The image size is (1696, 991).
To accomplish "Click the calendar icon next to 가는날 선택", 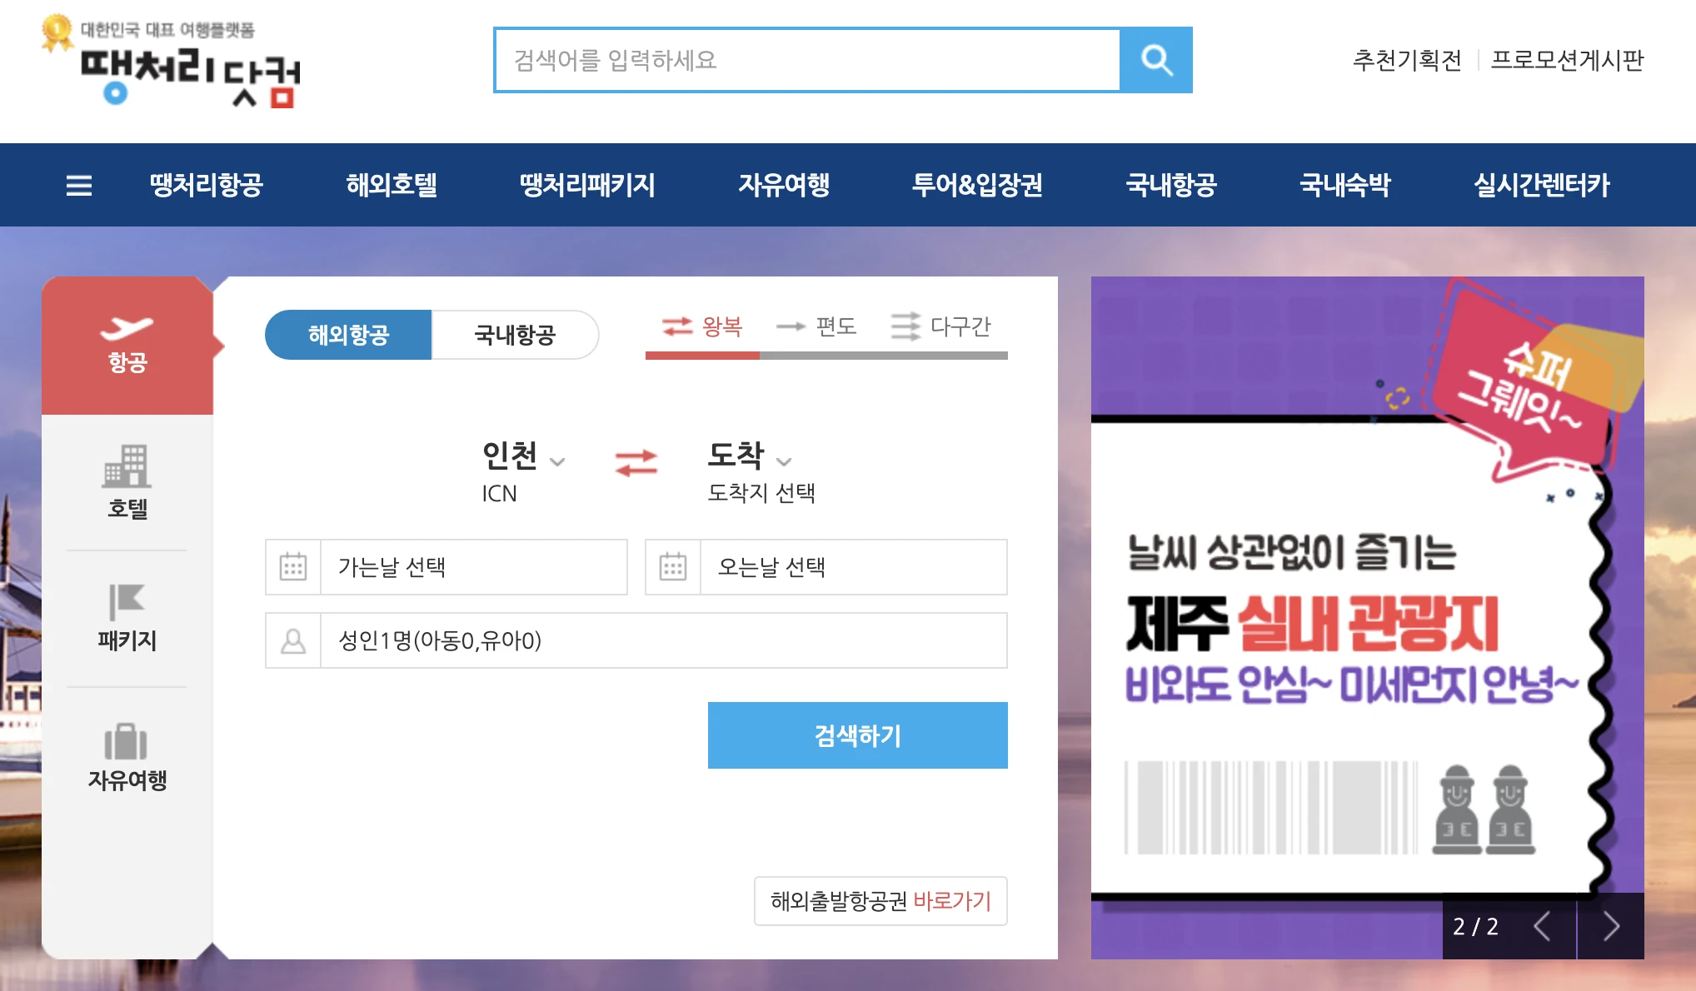I will [x=293, y=567].
